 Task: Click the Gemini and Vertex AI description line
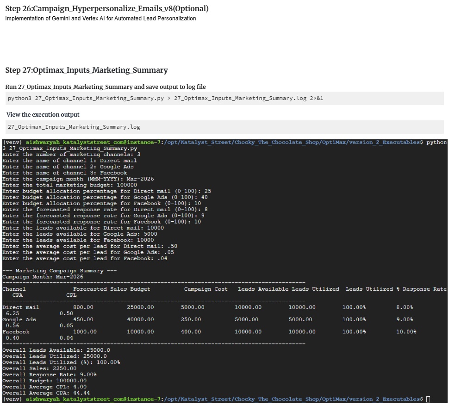100,19
